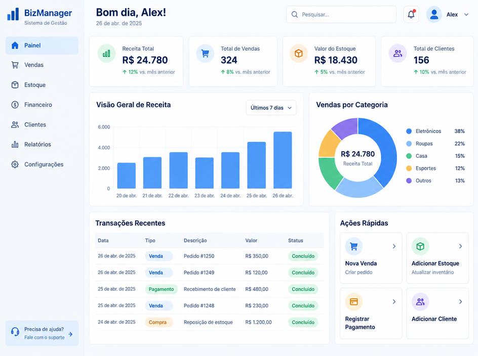
Task: Click the Fale com o suporte link
Action: click(x=45, y=337)
